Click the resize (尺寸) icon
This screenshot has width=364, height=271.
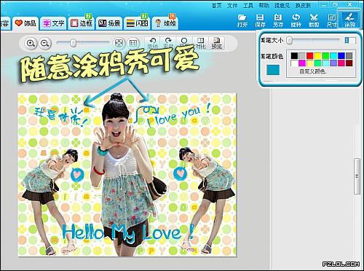coord(331,20)
